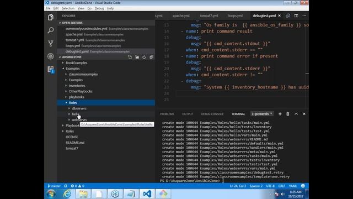Open the Help menu
This screenshot has height=199, width=353.
(x=110, y=8)
